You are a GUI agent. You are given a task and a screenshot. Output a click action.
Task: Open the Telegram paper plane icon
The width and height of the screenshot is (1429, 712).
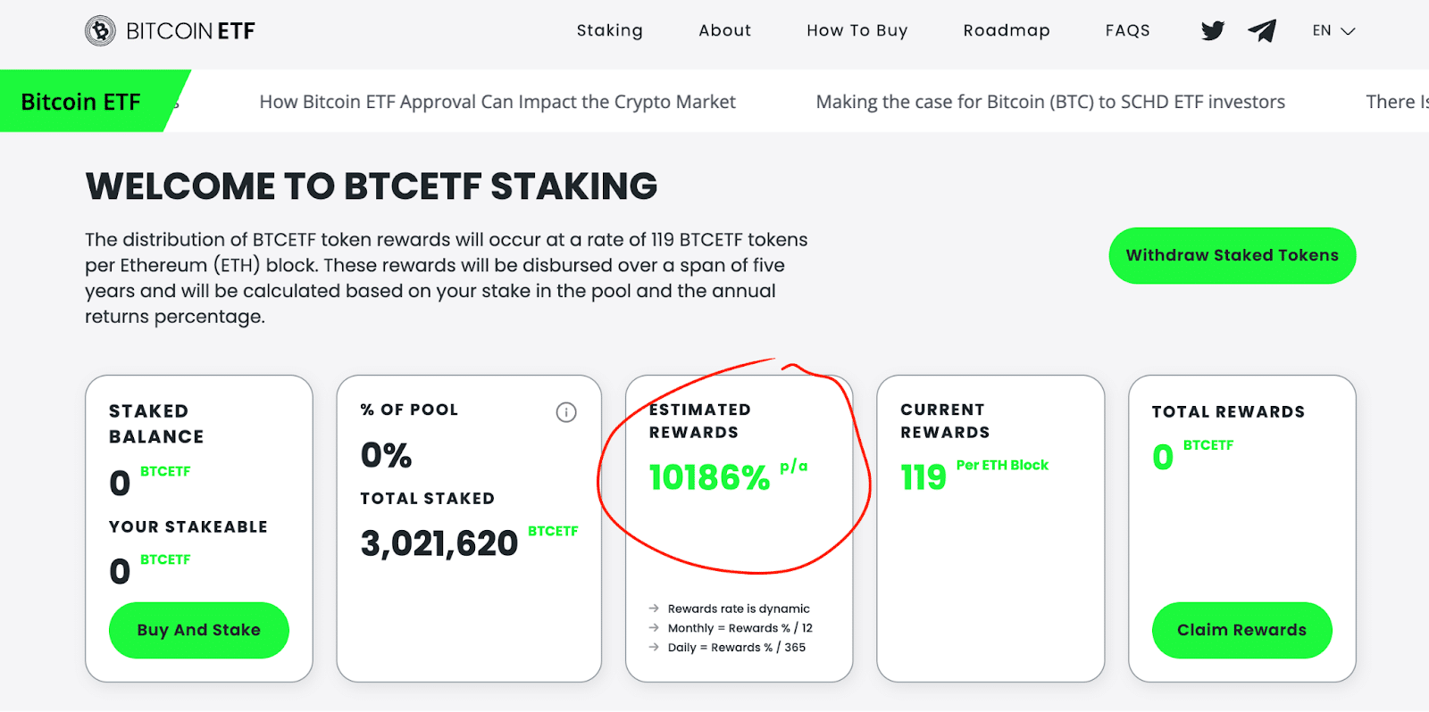coord(1262,31)
